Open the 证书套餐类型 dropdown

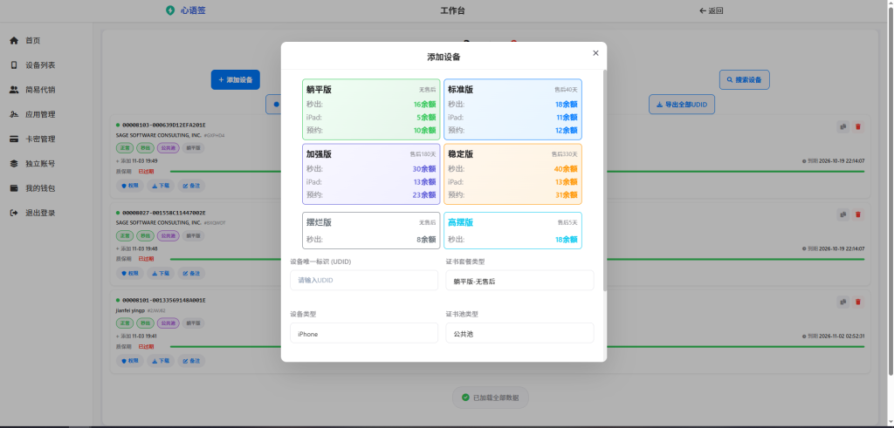coord(520,281)
